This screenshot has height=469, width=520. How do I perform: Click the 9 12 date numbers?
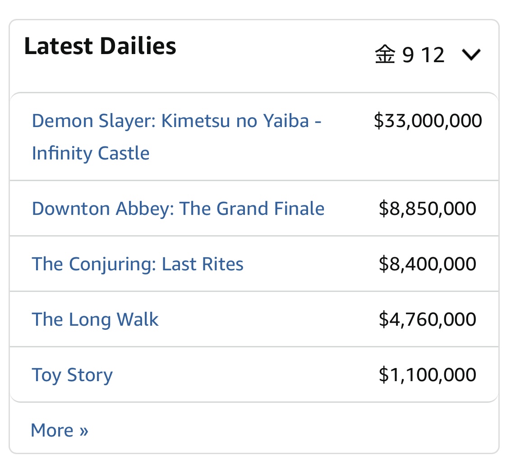pyautogui.click(x=423, y=55)
